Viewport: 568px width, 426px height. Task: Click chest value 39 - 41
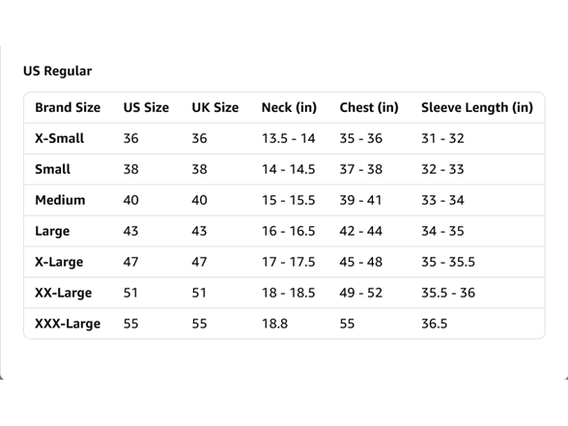pyautogui.click(x=360, y=200)
